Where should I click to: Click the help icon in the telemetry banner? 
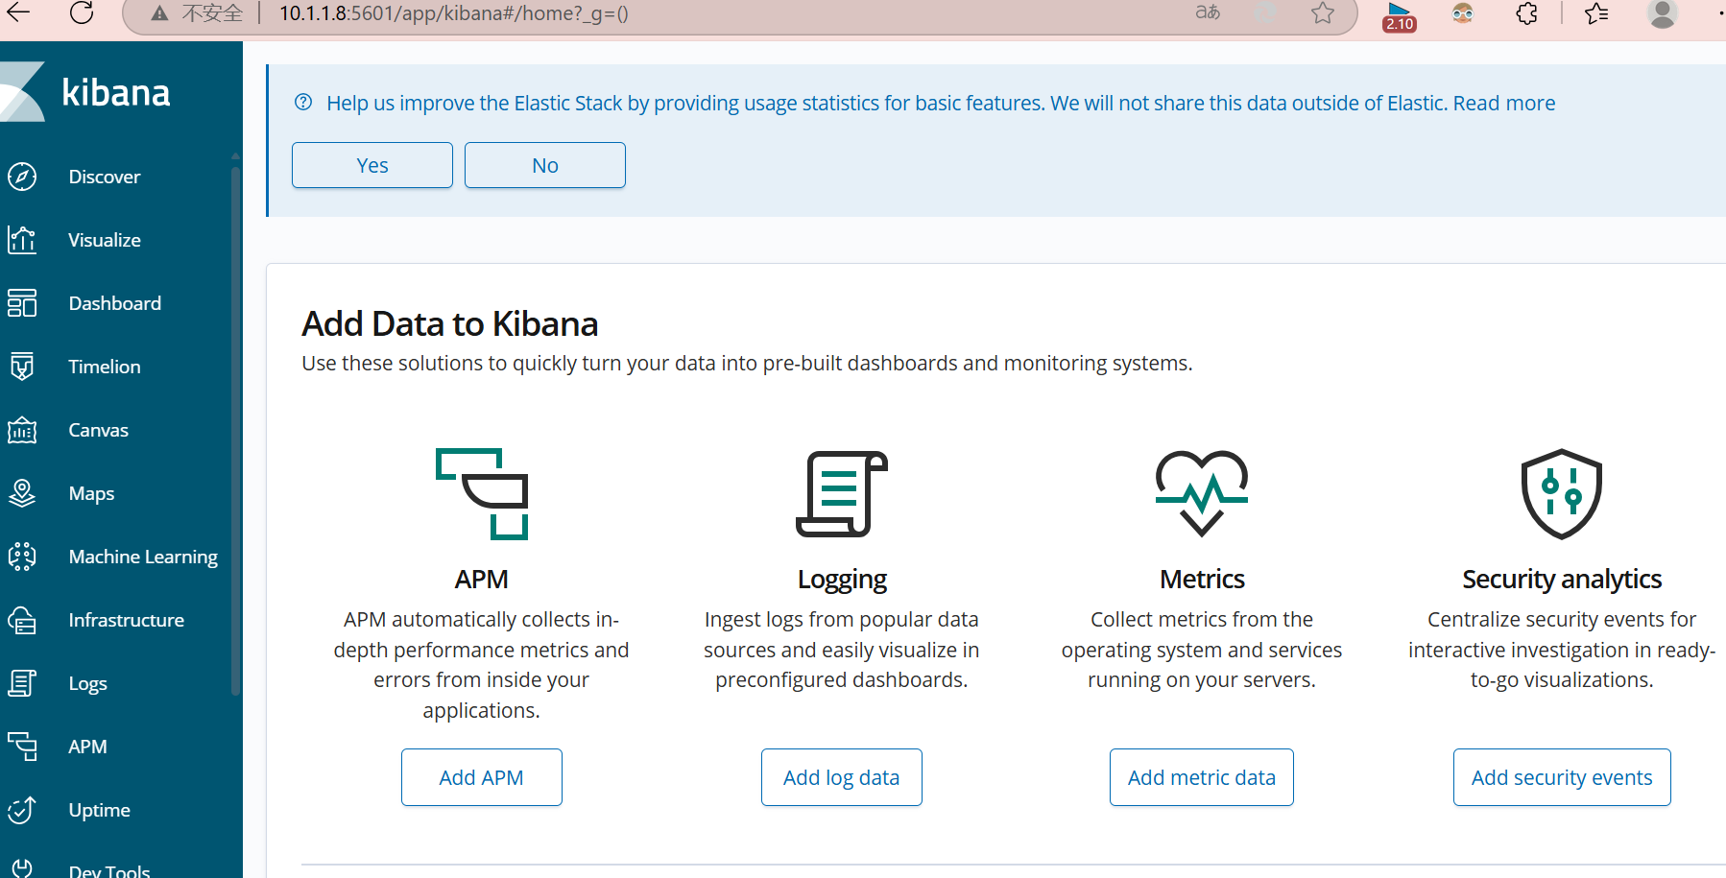(x=303, y=103)
